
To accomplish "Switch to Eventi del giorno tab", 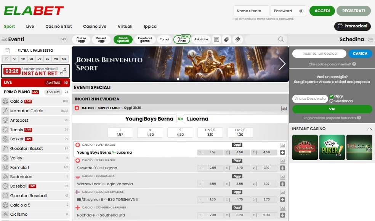I will pyautogui.click(x=145, y=40).
